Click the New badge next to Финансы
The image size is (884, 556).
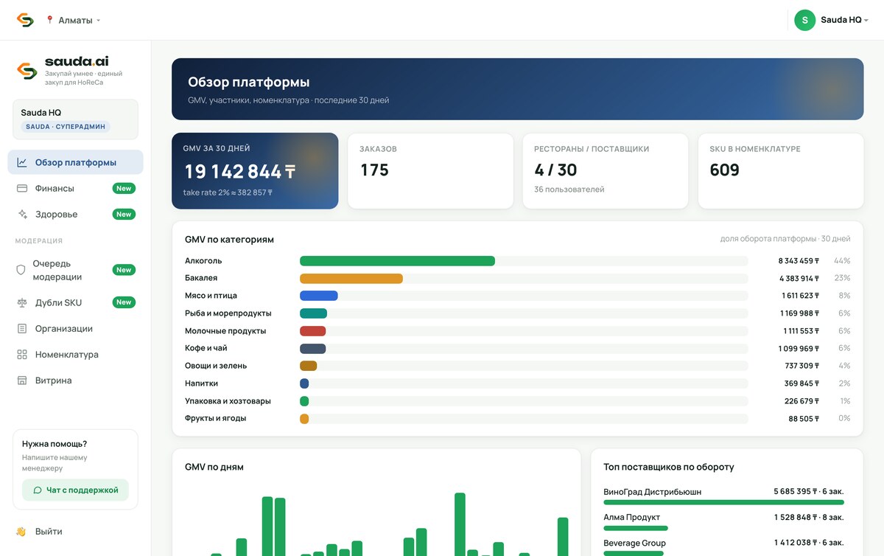pos(124,188)
